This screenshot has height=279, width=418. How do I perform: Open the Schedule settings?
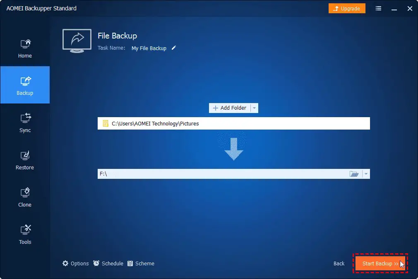[x=108, y=264]
